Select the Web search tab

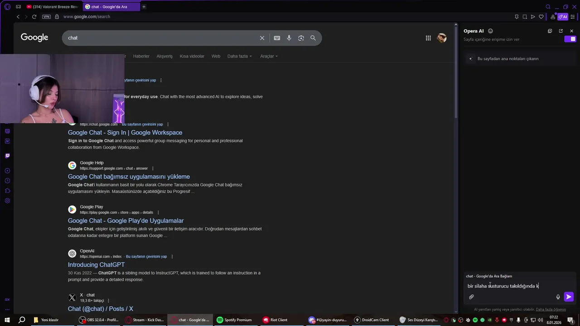tap(216, 56)
